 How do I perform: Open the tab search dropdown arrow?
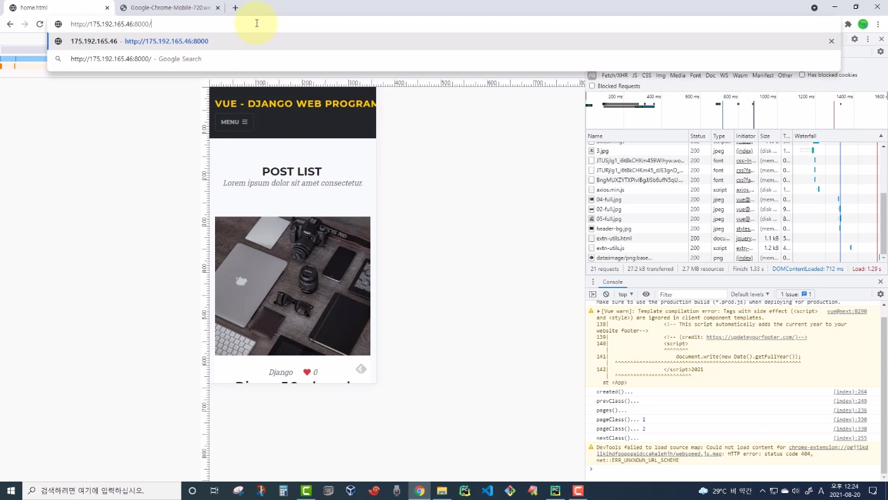[814, 8]
